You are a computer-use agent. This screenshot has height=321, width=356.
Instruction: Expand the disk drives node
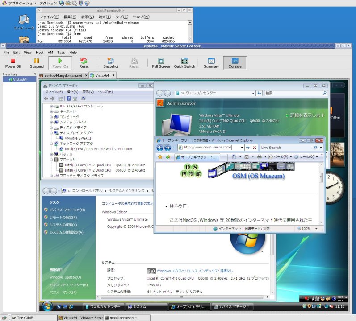pos(51,128)
